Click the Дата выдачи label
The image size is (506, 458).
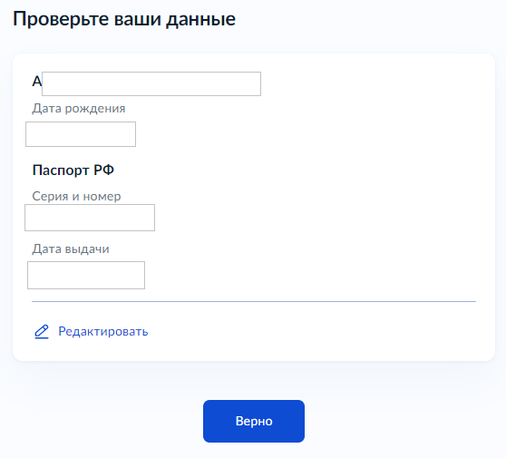point(71,249)
